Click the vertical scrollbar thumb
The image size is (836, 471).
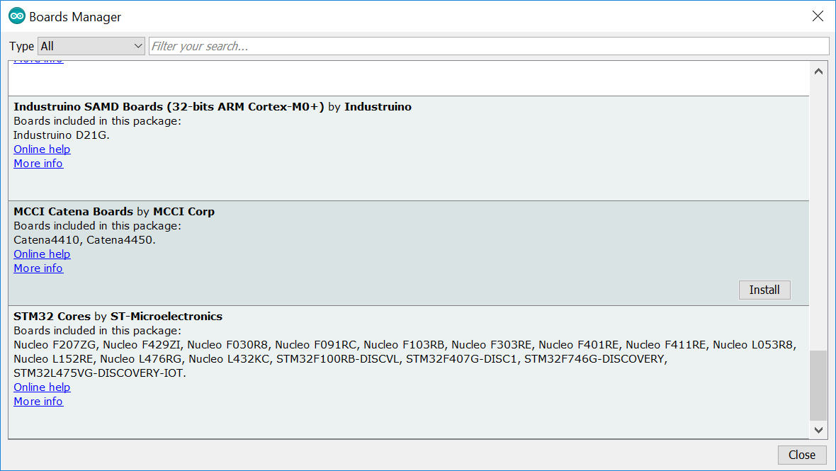[x=818, y=385]
